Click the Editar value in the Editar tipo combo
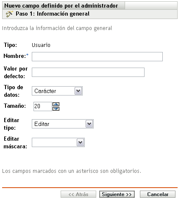181x202 pixels. click(x=42, y=124)
